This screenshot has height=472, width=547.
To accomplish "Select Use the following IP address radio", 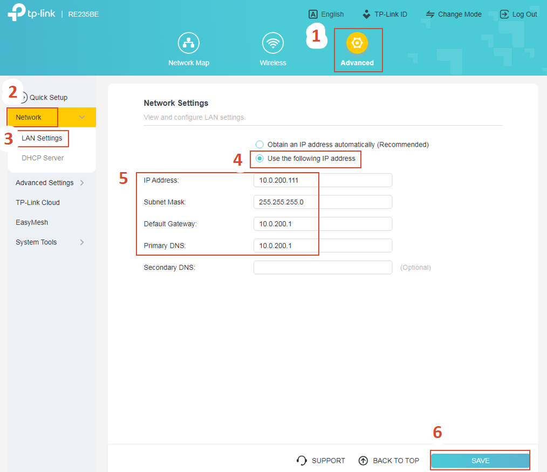I will click(259, 159).
